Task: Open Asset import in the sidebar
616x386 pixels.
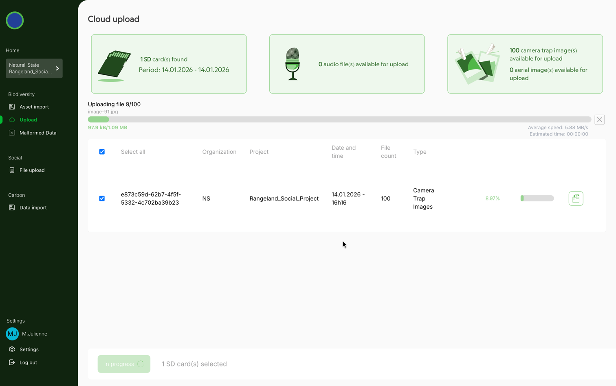Action: (x=34, y=107)
